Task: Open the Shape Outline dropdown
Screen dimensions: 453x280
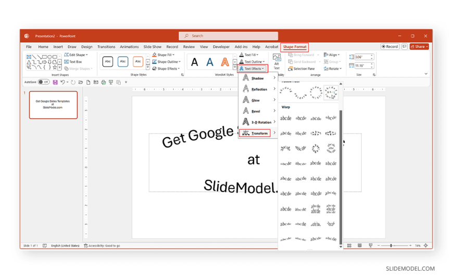Action: click(x=166, y=62)
